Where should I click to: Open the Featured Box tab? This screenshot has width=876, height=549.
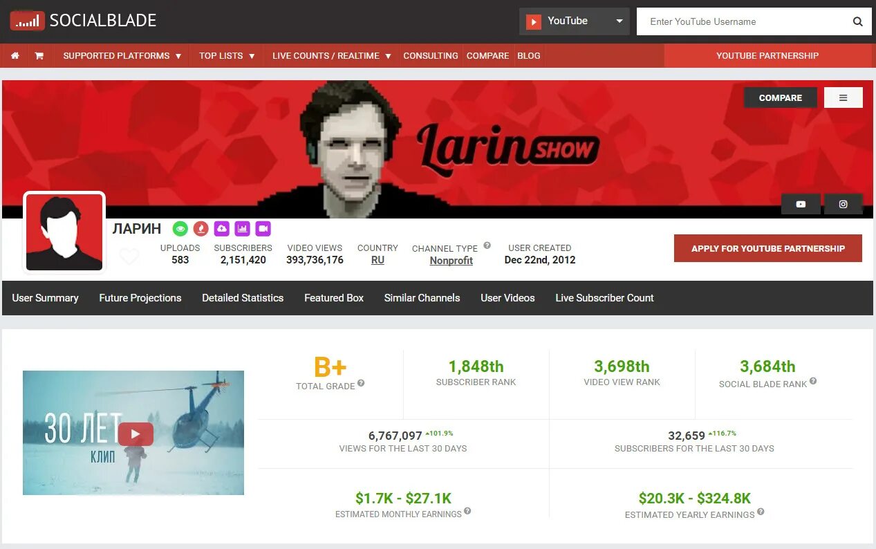click(x=334, y=298)
